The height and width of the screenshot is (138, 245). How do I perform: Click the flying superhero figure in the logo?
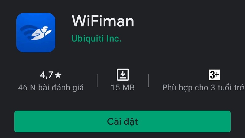point(41,33)
